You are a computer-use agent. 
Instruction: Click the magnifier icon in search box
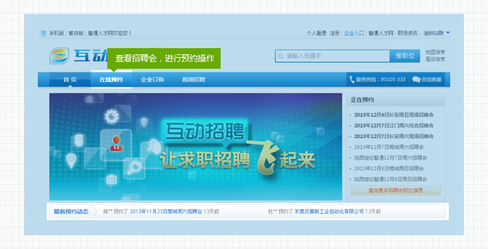coord(280,56)
